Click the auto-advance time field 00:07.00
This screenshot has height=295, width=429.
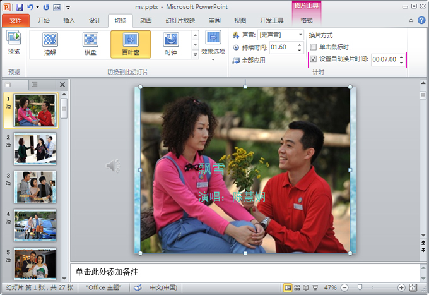coord(384,59)
